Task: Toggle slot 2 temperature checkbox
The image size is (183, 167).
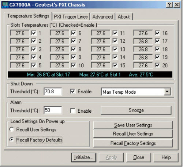Action: click(x=34, y=41)
